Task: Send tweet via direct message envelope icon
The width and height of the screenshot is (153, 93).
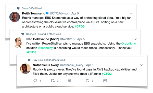Action: 105,81
